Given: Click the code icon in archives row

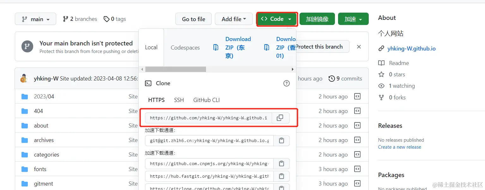Looking at the screenshot, I should coord(357,140).
